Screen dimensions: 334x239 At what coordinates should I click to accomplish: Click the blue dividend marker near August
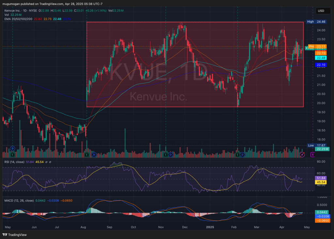[x=94, y=155]
